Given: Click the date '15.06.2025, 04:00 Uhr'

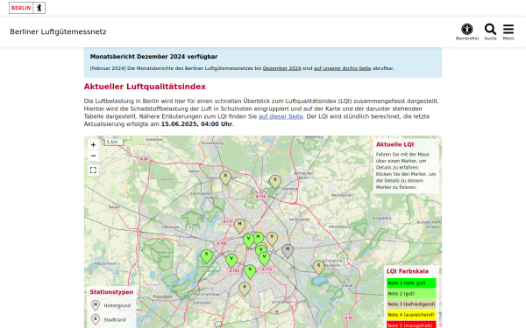Looking at the screenshot, I should pyautogui.click(x=196, y=124).
